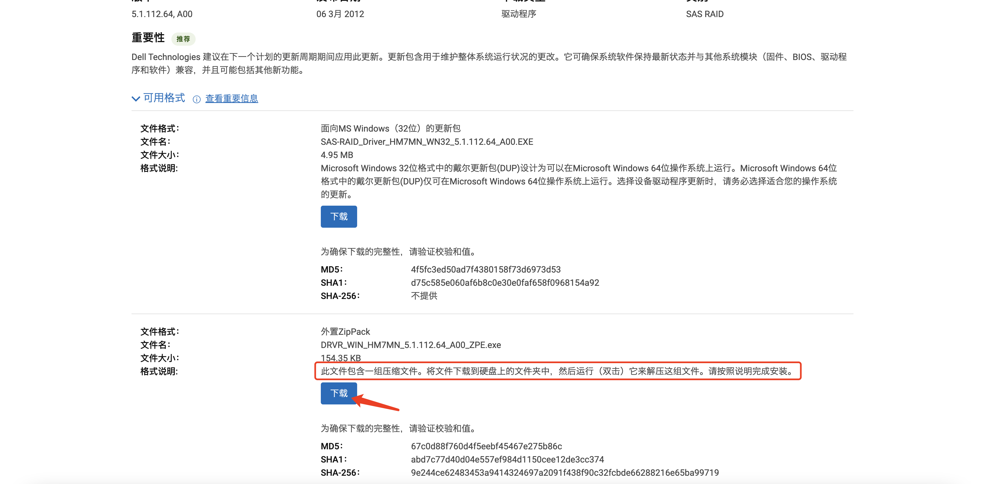Viewport: 985px width, 484px height.
Task: Click the red-outlined ZipPack format description
Action: click(557, 371)
